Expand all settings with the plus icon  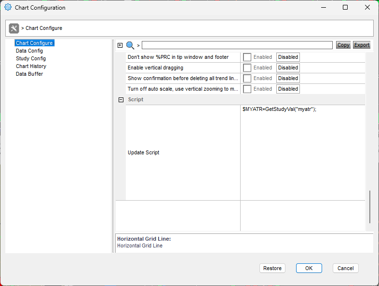click(x=120, y=45)
